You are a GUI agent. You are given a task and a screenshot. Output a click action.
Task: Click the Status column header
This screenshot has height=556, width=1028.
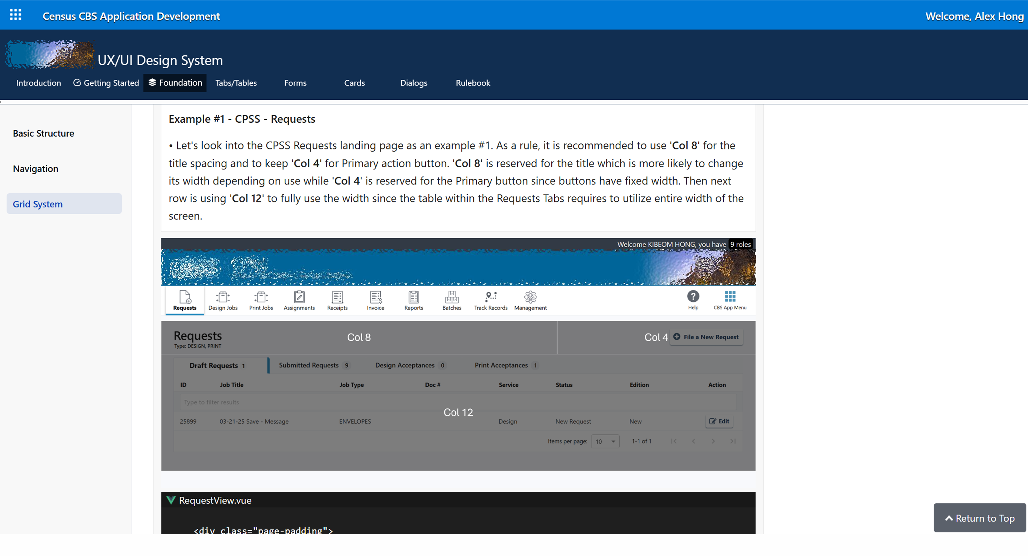coord(564,385)
